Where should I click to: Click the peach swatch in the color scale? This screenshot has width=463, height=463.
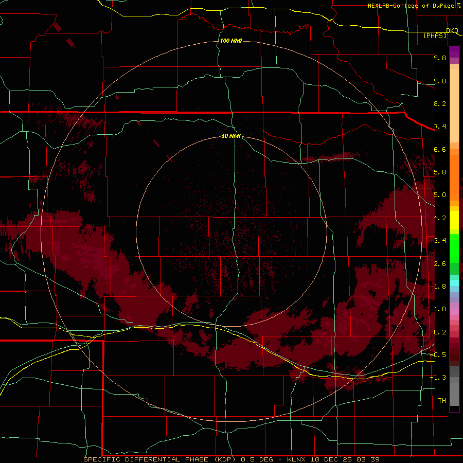[454, 105]
